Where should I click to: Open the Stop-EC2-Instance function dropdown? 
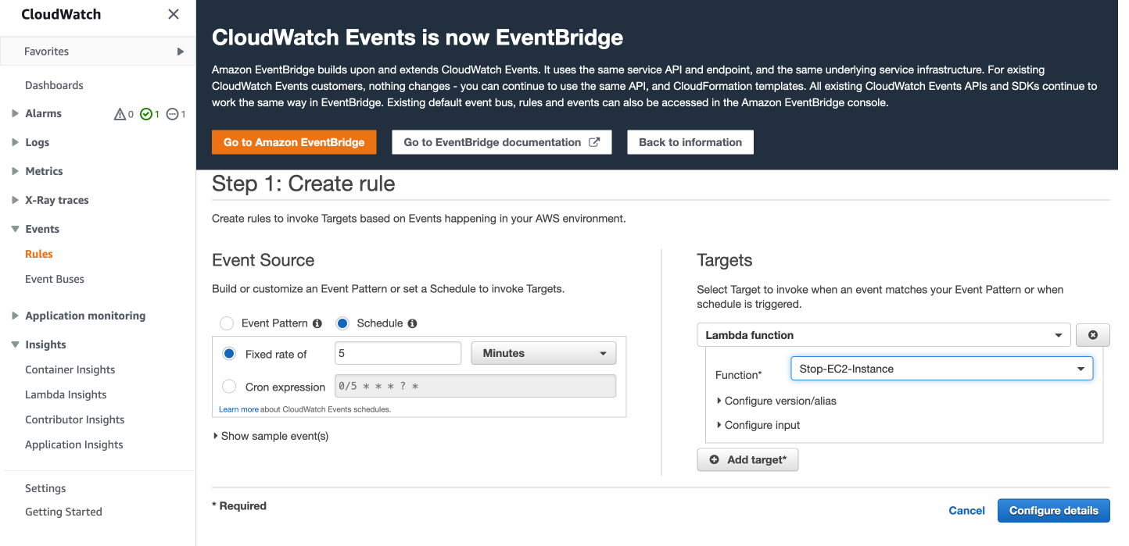pyautogui.click(x=941, y=369)
